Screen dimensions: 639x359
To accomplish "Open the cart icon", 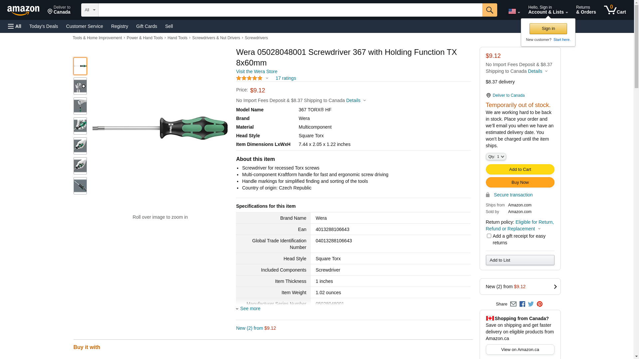I will (614, 10).
